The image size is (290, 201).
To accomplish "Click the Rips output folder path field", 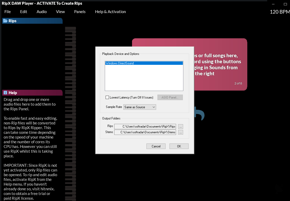I will click(x=145, y=127).
